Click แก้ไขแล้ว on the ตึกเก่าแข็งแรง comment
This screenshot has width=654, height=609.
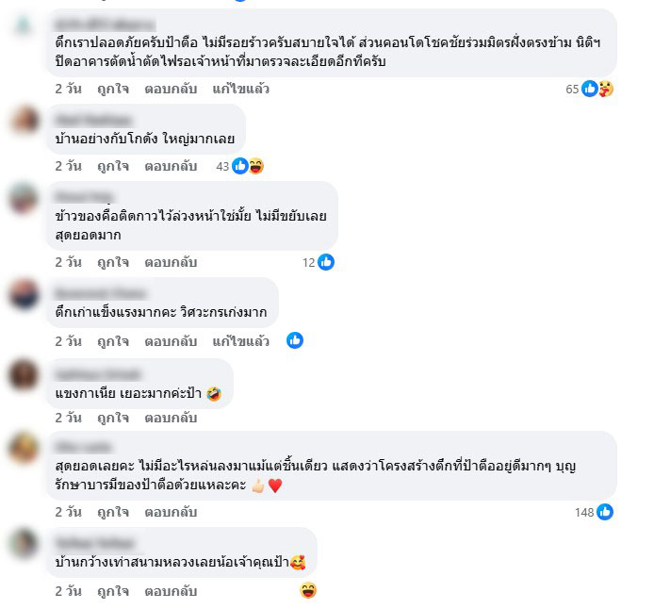pyautogui.click(x=240, y=341)
